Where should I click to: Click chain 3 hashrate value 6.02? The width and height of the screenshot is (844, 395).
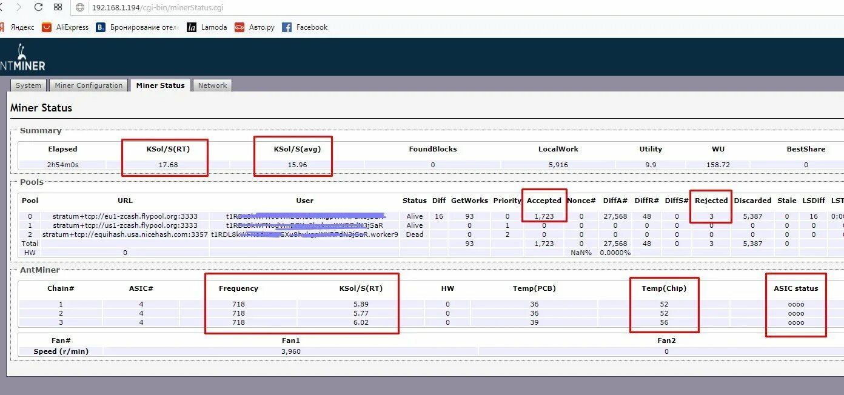pyautogui.click(x=361, y=322)
